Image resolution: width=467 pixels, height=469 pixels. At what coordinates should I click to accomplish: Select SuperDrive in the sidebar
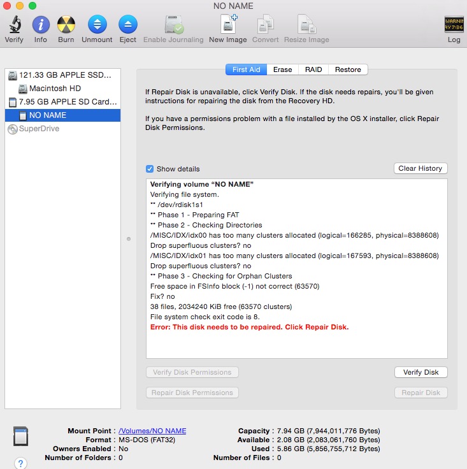point(63,129)
